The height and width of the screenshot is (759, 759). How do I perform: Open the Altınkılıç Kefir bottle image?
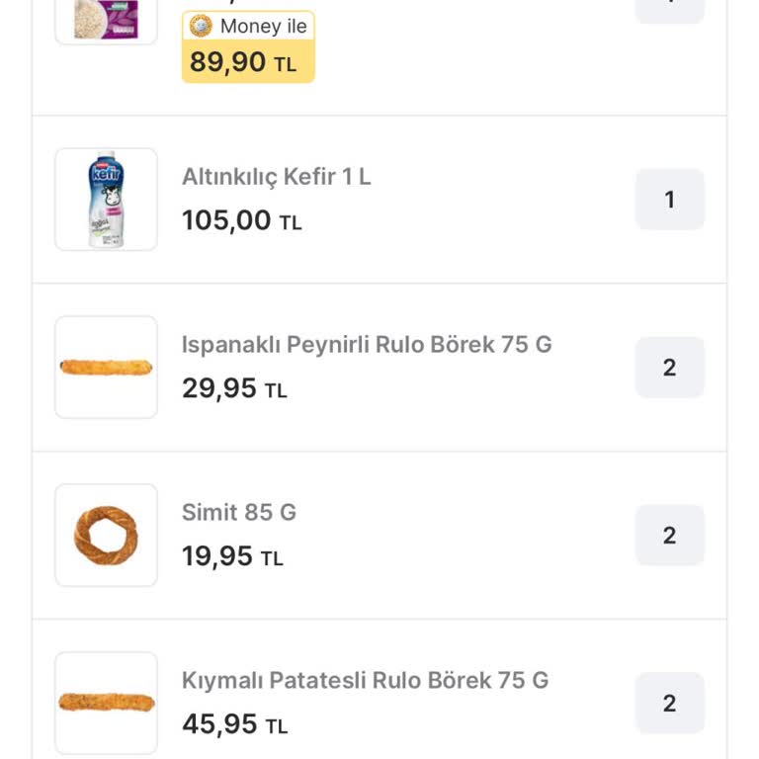(x=106, y=200)
